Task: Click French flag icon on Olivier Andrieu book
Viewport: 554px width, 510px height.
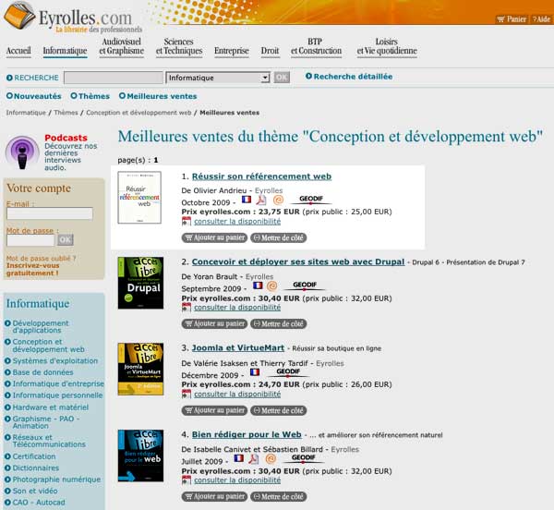Action: [247, 200]
